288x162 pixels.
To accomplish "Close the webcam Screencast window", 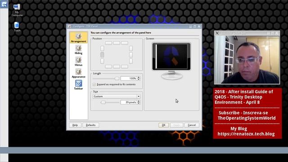I will point(277,33).
